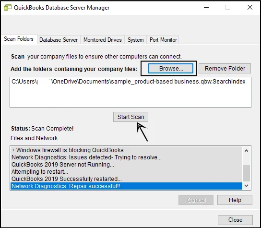Screen dimensions: 261x228
Task: Click the log list scrollbar thumb
Action: 247,173
